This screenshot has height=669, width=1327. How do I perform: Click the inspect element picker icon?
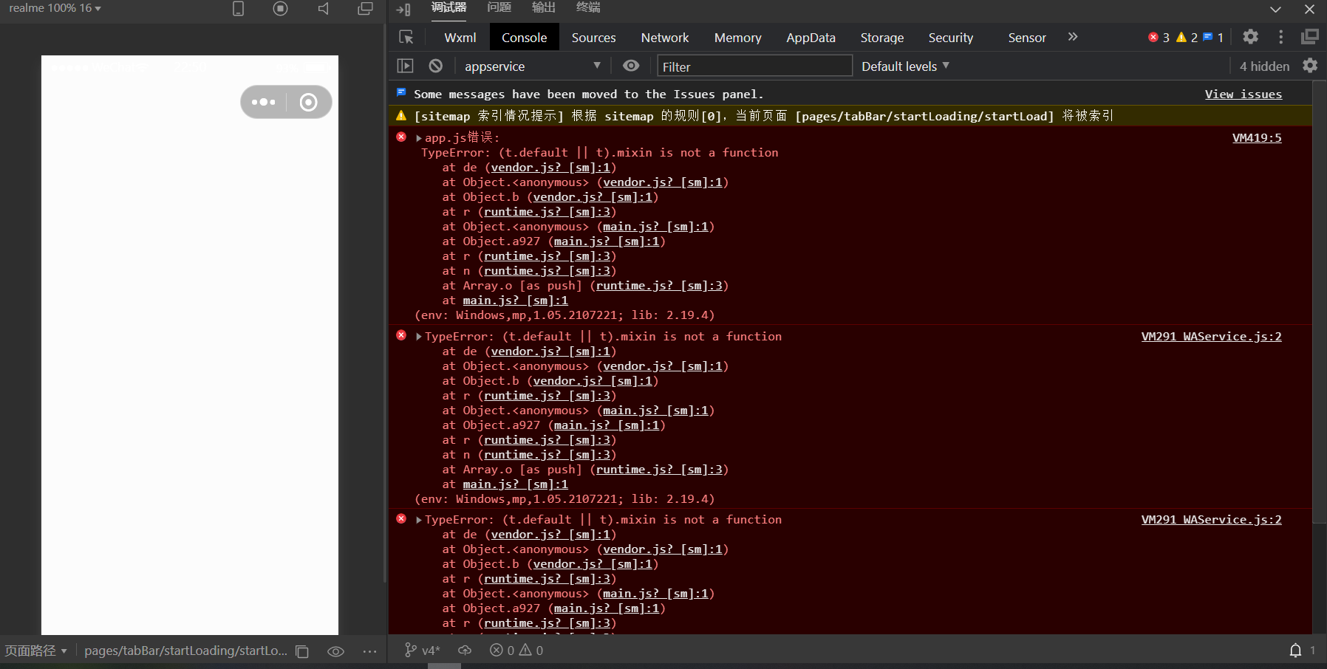coord(406,38)
